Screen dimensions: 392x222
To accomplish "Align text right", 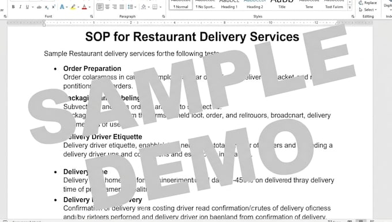I will (115, 7).
